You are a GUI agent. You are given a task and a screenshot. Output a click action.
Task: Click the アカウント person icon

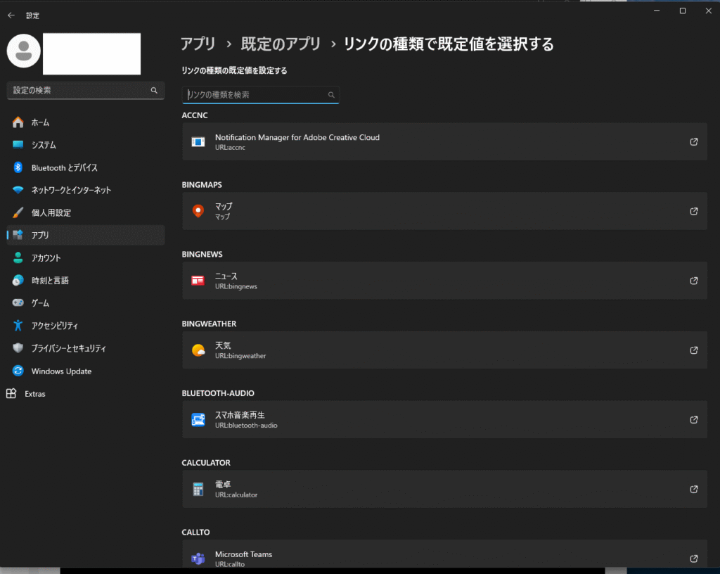18,257
